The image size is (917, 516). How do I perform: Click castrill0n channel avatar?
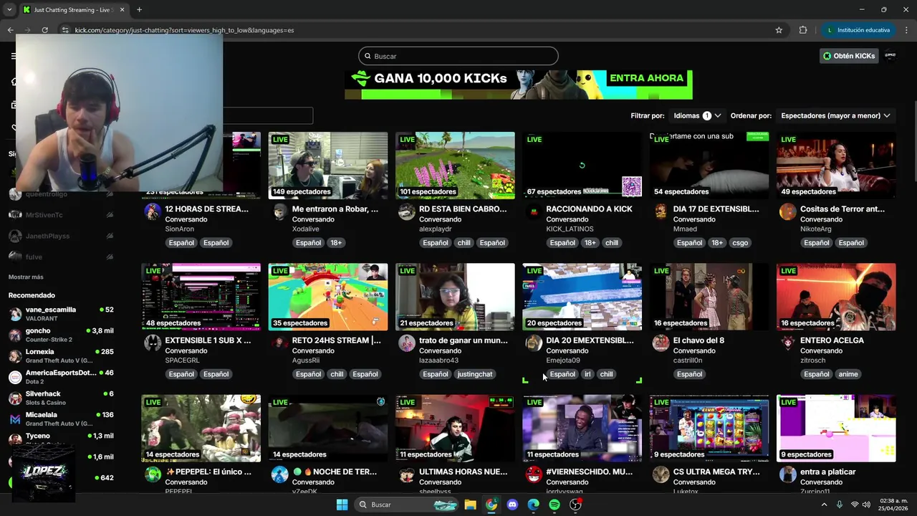(x=661, y=343)
